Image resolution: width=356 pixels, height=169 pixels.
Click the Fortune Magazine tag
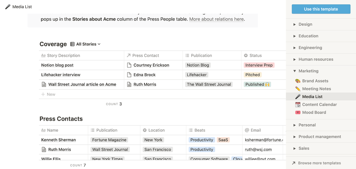[109, 140]
